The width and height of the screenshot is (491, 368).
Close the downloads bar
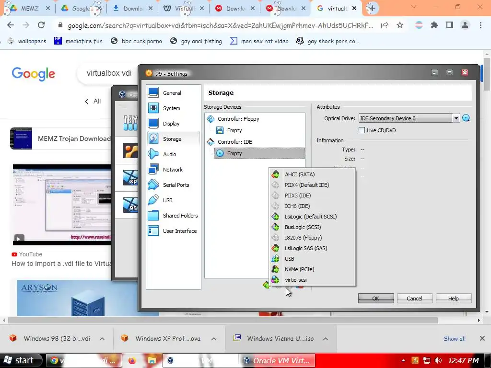point(482,338)
